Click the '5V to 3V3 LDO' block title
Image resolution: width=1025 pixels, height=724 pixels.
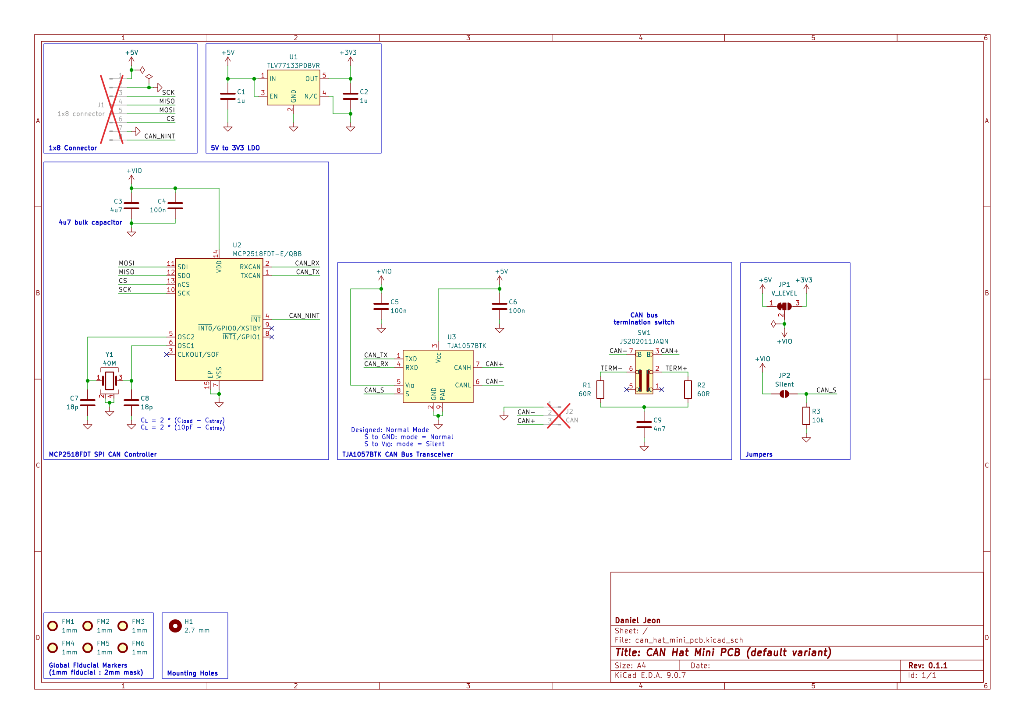click(x=235, y=148)
